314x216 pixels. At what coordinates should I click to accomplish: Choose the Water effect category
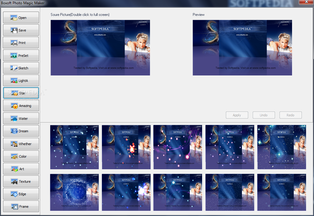21,118
